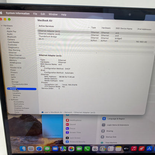Select Thunderbolt/USB4 in the sidebar
Image resolution: width=155 pixels, height=155 pixels.
(20, 84)
